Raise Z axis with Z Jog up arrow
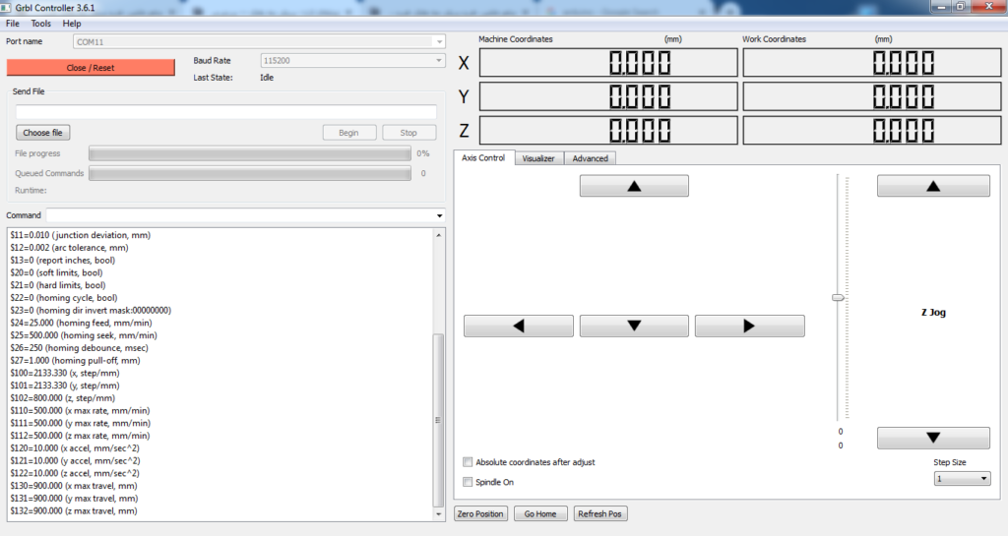 (x=933, y=186)
